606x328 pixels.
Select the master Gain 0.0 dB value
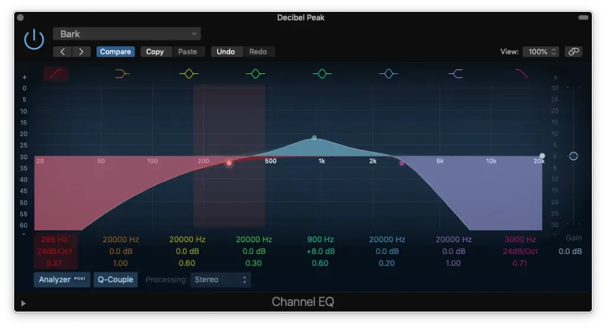point(570,252)
